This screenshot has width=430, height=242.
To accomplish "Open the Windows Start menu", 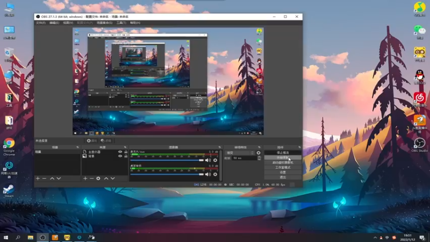I will tap(6, 237).
